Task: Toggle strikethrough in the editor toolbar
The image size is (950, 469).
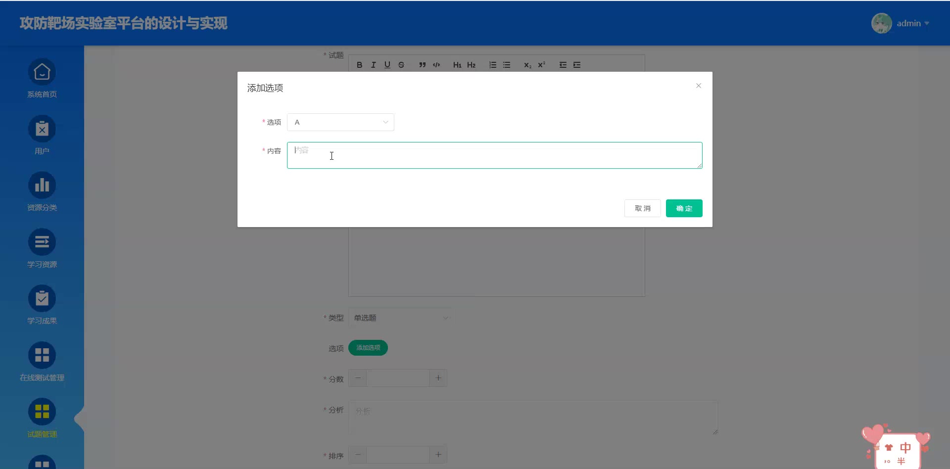Action: pyautogui.click(x=401, y=65)
